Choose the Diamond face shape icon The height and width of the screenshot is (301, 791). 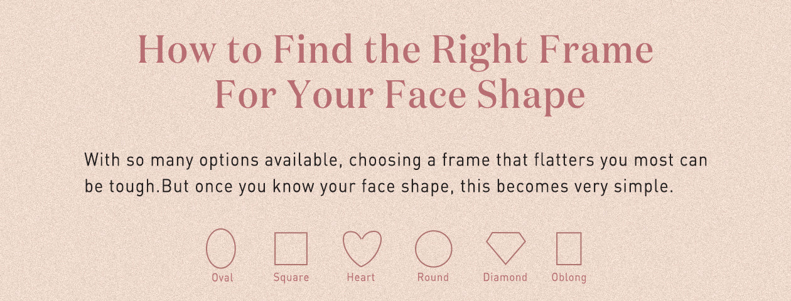pyautogui.click(x=505, y=248)
